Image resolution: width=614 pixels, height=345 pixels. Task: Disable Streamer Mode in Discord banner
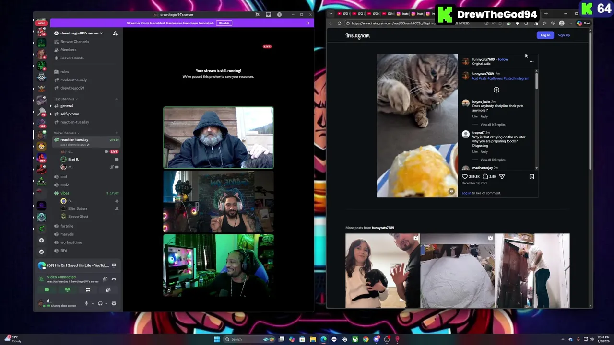(224, 23)
